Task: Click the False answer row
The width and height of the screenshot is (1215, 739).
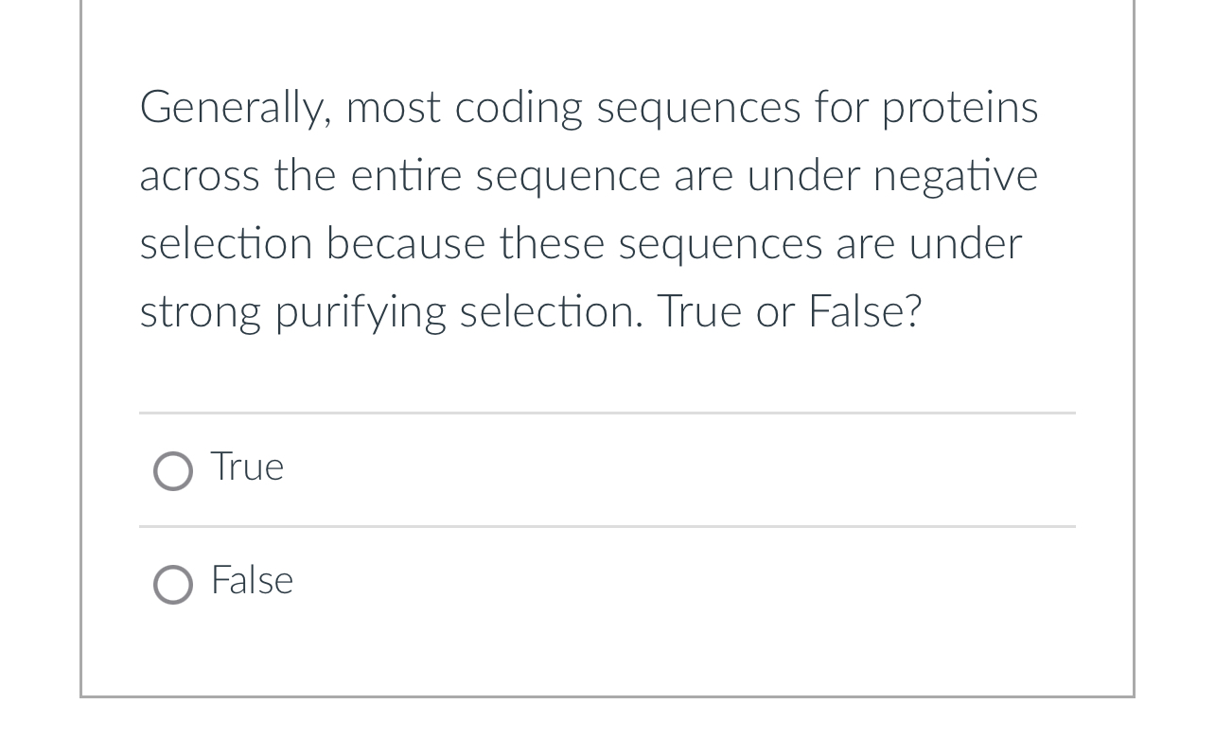Action: pos(606,585)
